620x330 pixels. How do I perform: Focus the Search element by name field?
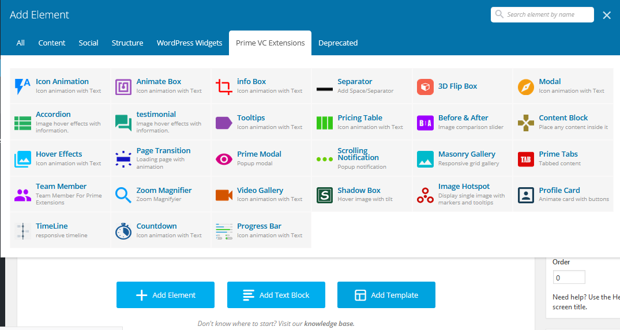(542, 14)
